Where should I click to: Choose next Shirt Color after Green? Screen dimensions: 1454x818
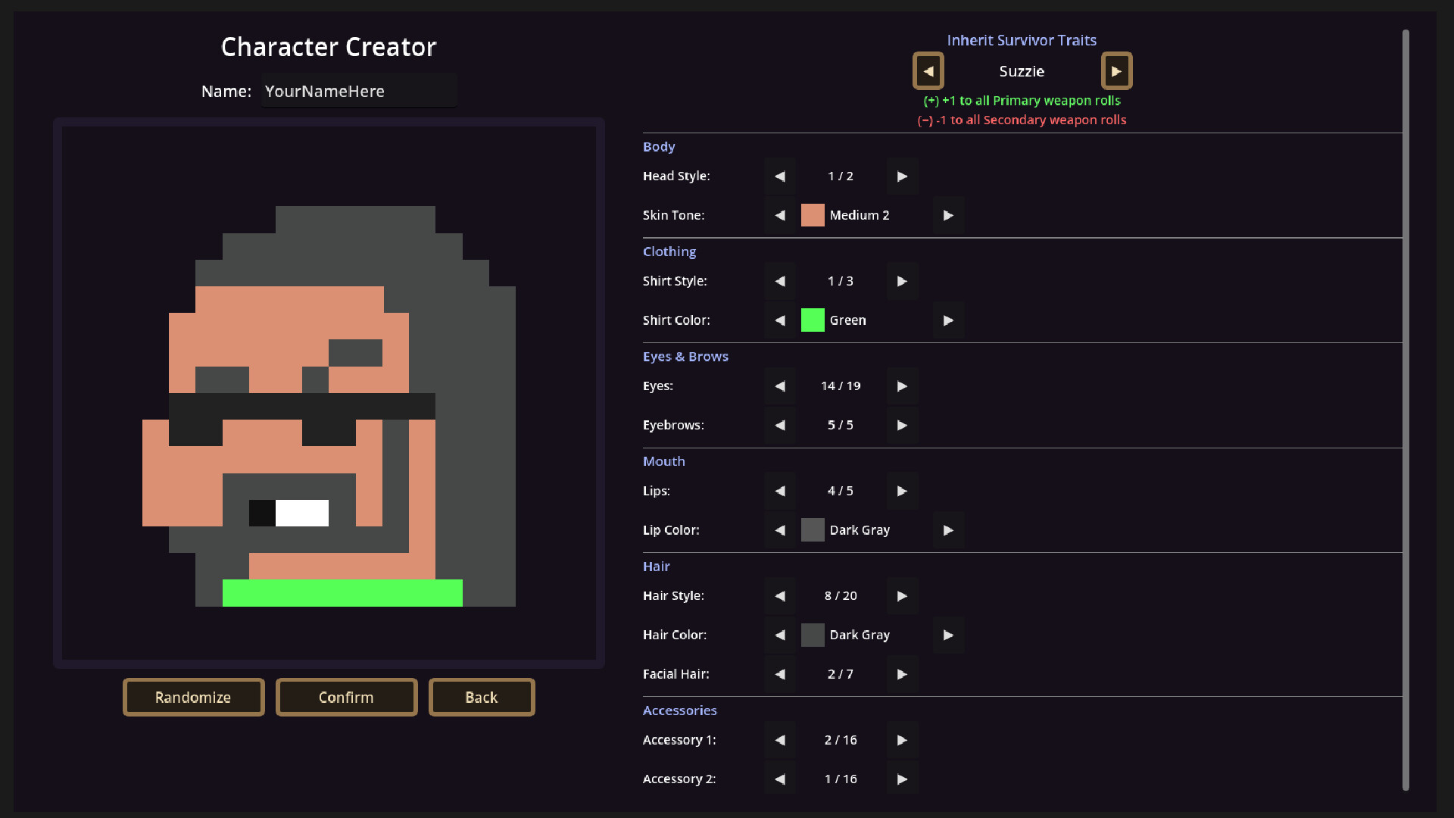click(x=948, y=320)
